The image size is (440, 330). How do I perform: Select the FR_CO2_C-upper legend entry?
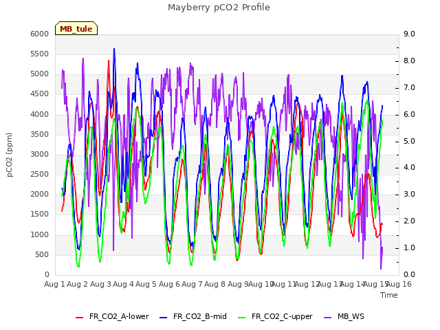[x=275, y=316]
